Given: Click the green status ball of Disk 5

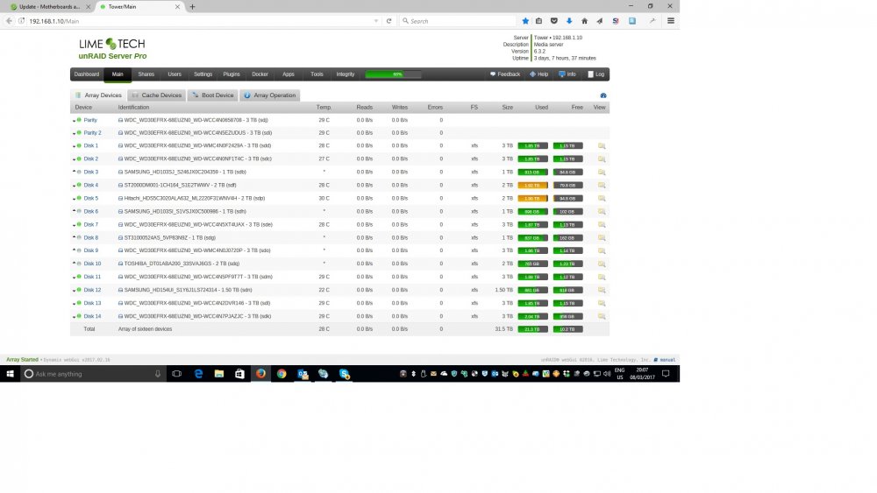Looking at the screenshot, I should 79,198.
